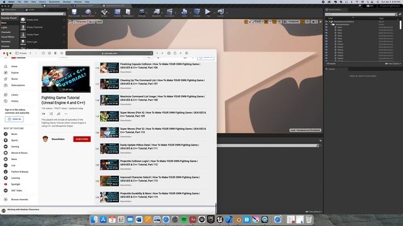
Task: Click the Safari sidebar toggle icon
Action: tap(17, 53)
